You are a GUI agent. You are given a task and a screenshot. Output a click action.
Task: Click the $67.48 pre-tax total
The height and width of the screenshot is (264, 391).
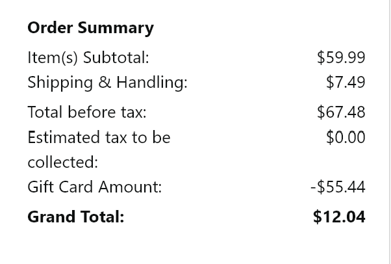pyautogui.click(x=341, y=112)
